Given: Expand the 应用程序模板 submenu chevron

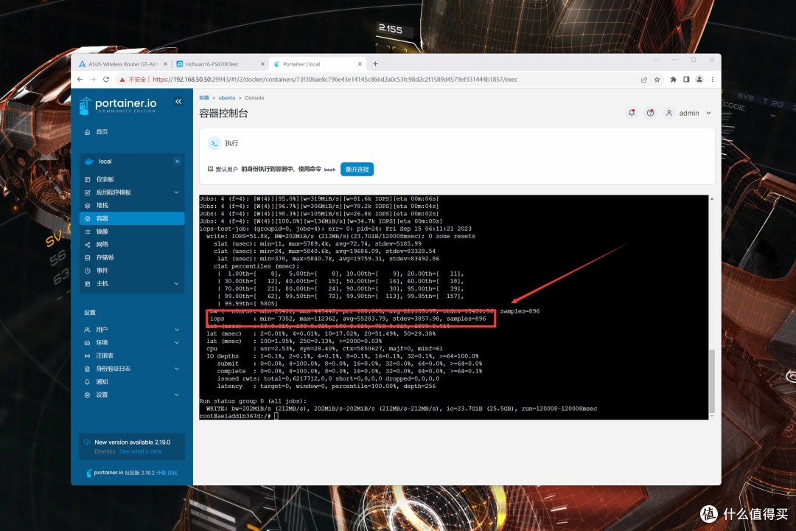Looking at the screenshot, I should point(177,192).
